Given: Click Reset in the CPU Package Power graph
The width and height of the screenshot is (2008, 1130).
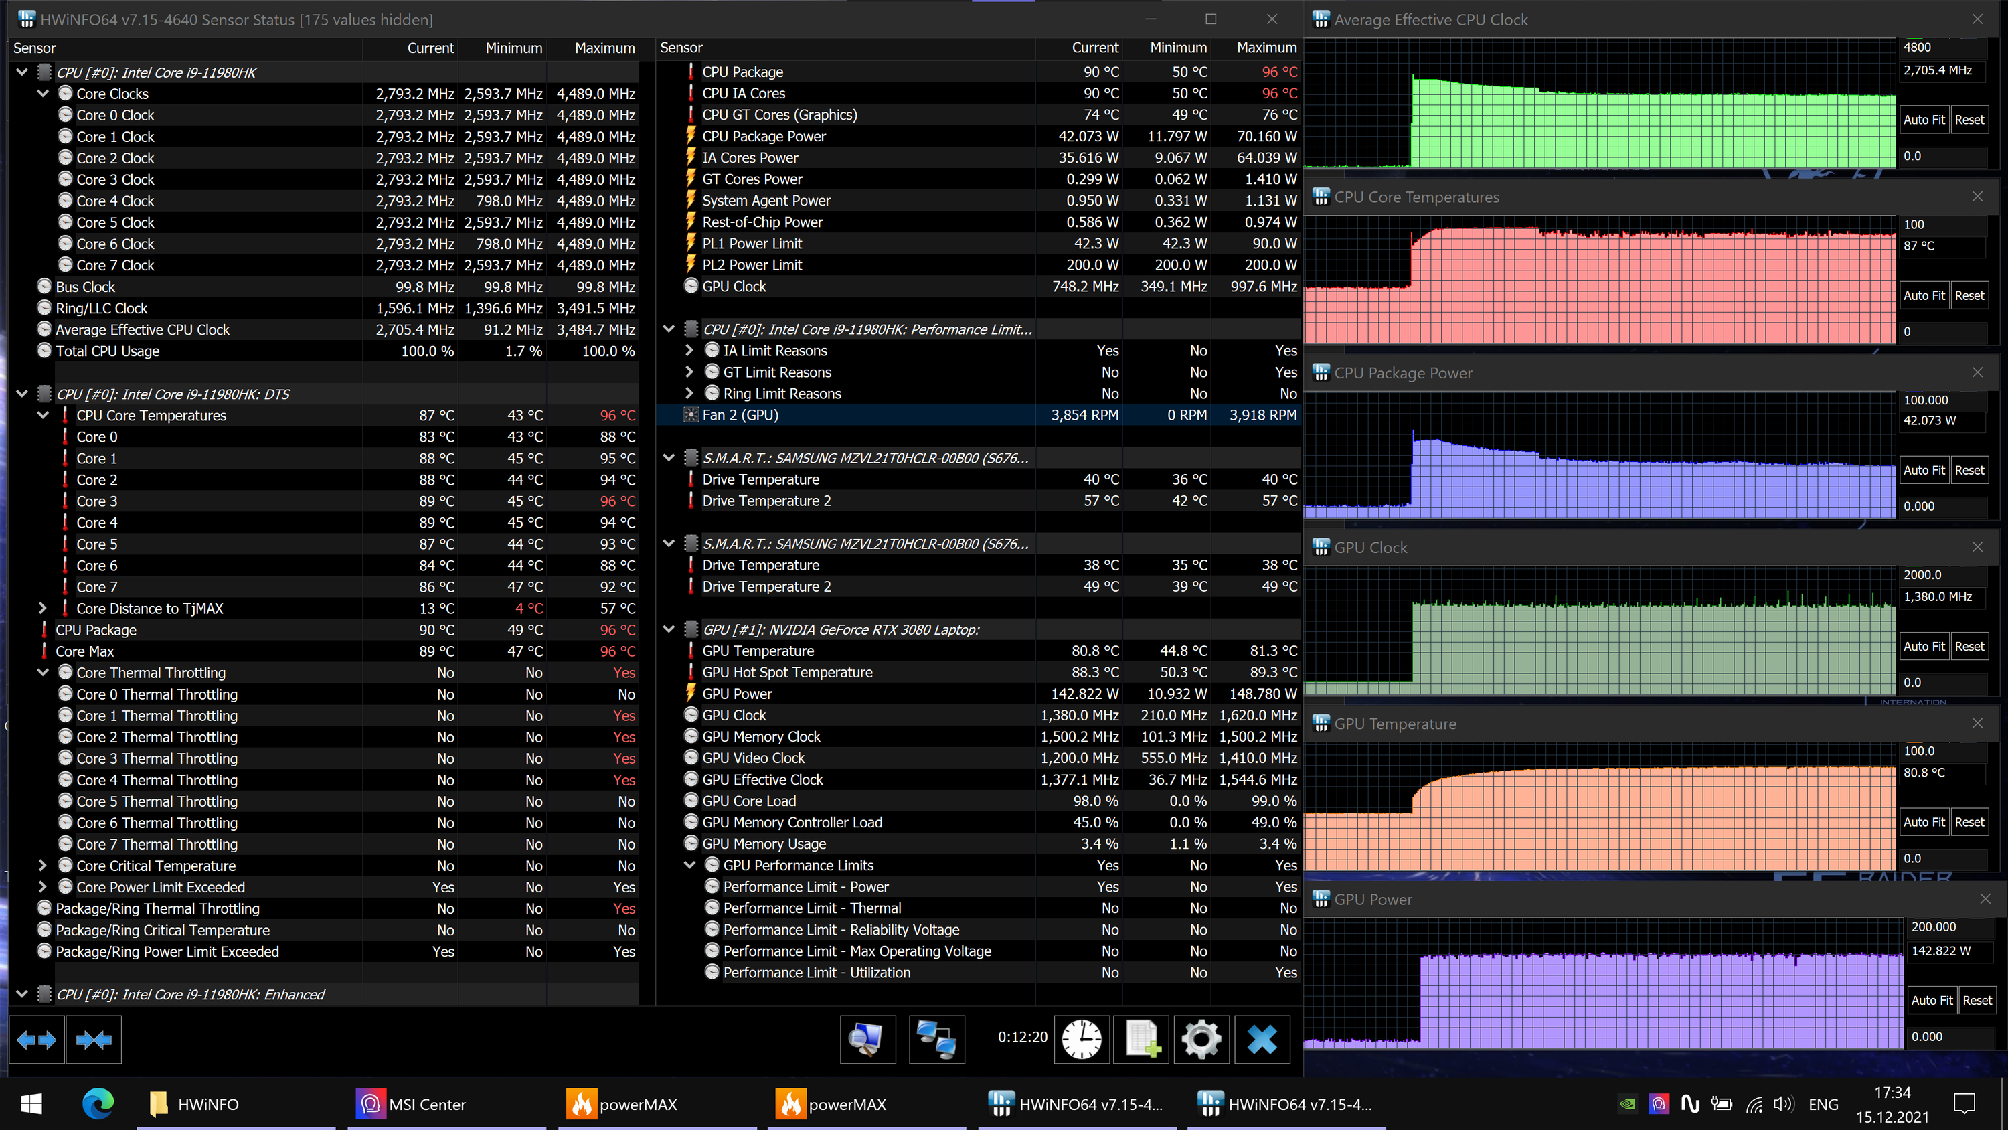Looking at the screenshot, I should click(x=1969, y=470).
